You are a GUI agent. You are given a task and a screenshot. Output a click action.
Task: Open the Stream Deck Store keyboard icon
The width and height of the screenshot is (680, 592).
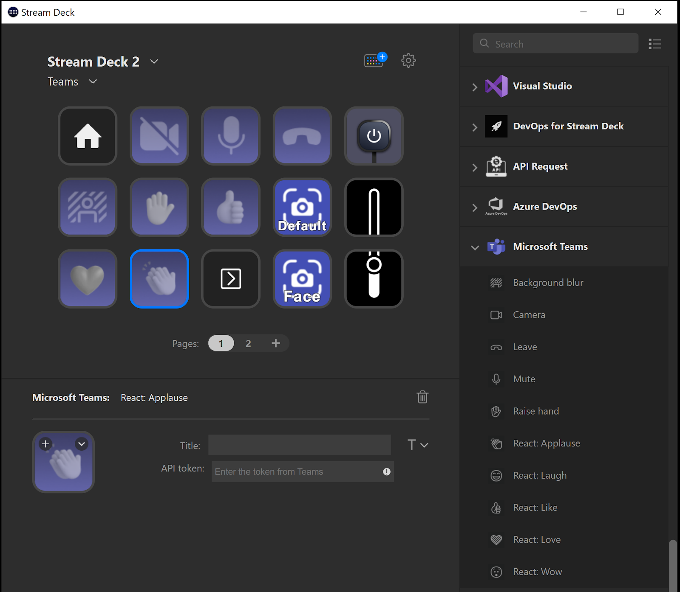(x=375, y=60)
